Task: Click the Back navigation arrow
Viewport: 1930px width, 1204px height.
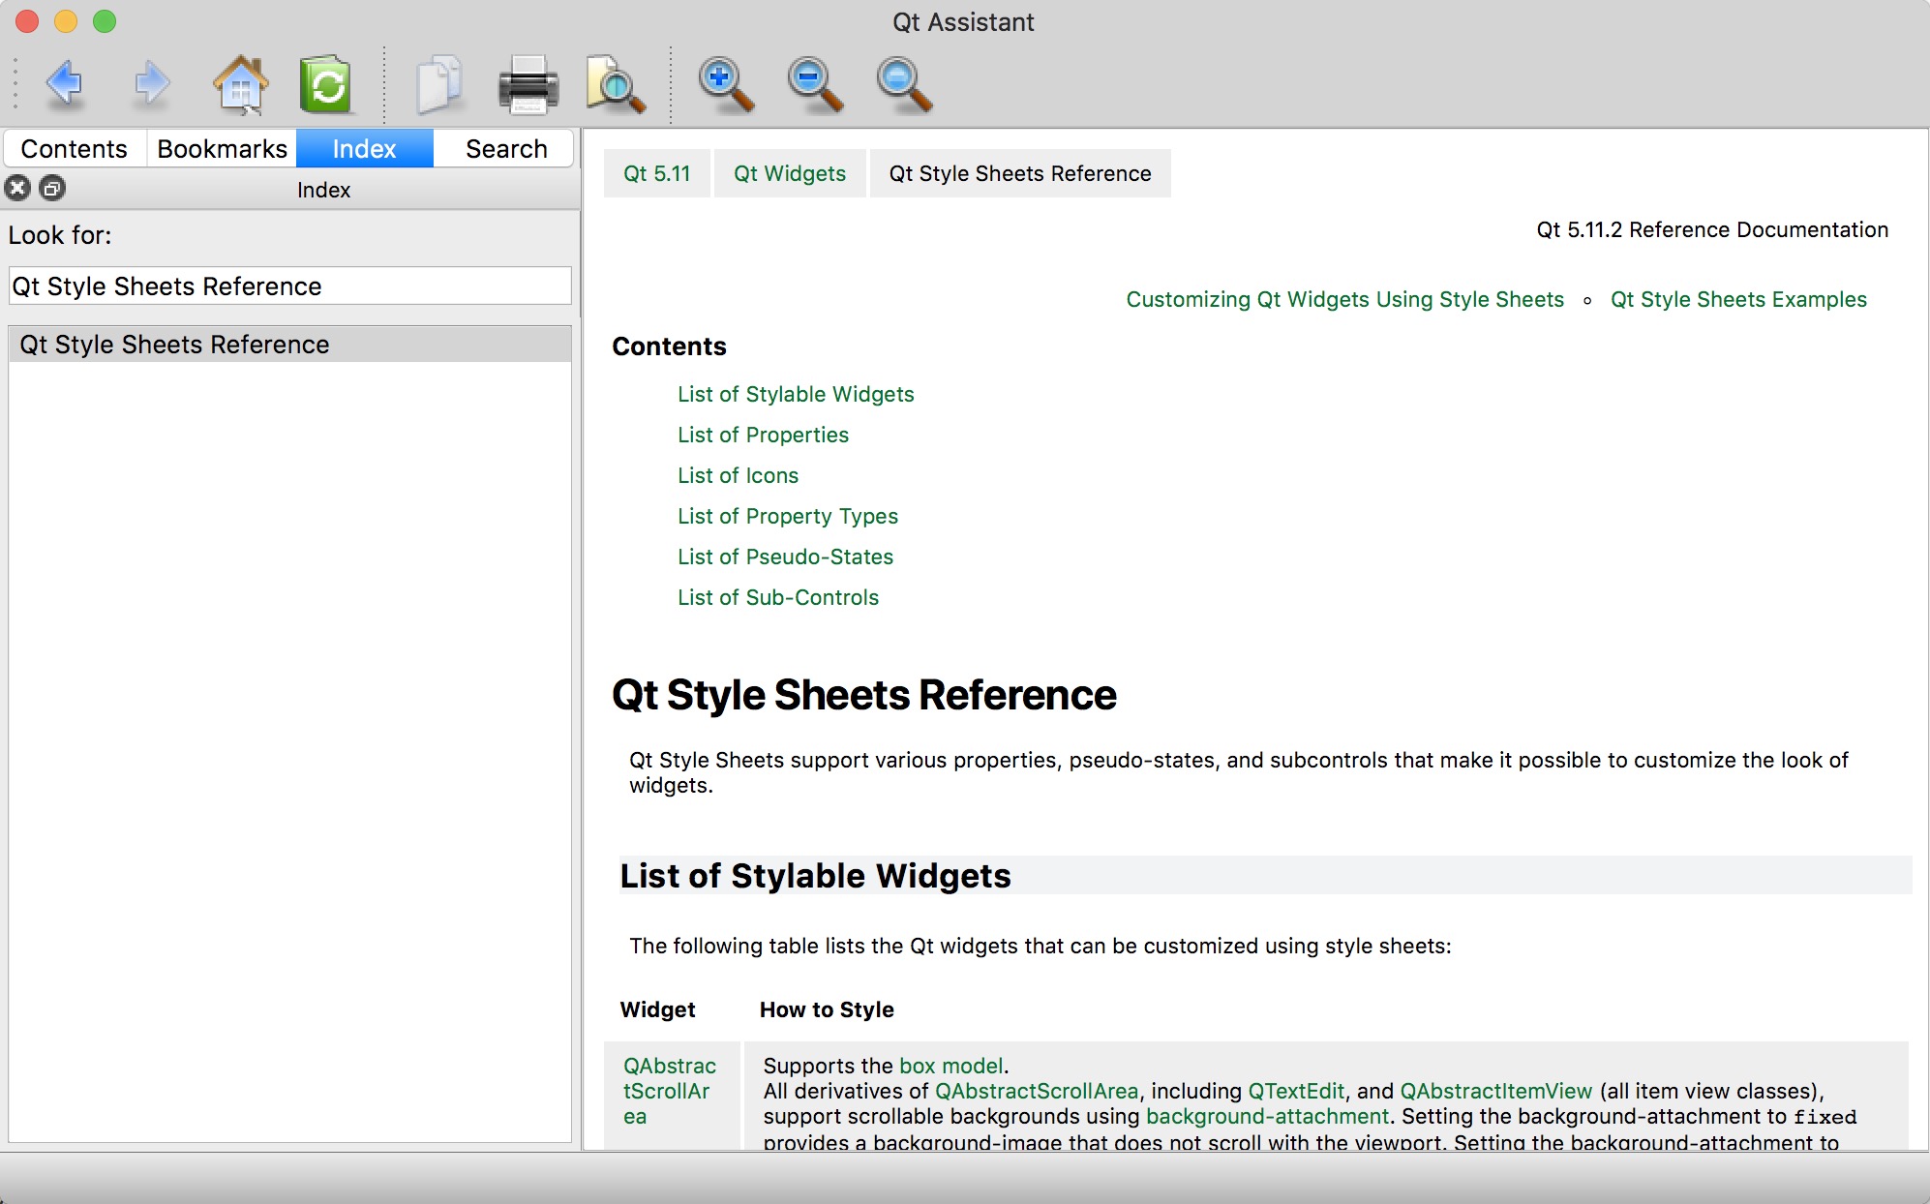Action: [64, 84]
